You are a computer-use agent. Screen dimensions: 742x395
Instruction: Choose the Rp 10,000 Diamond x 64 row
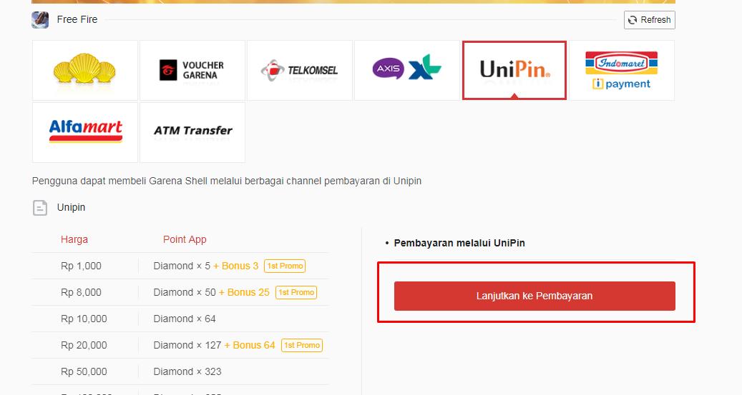180,319
